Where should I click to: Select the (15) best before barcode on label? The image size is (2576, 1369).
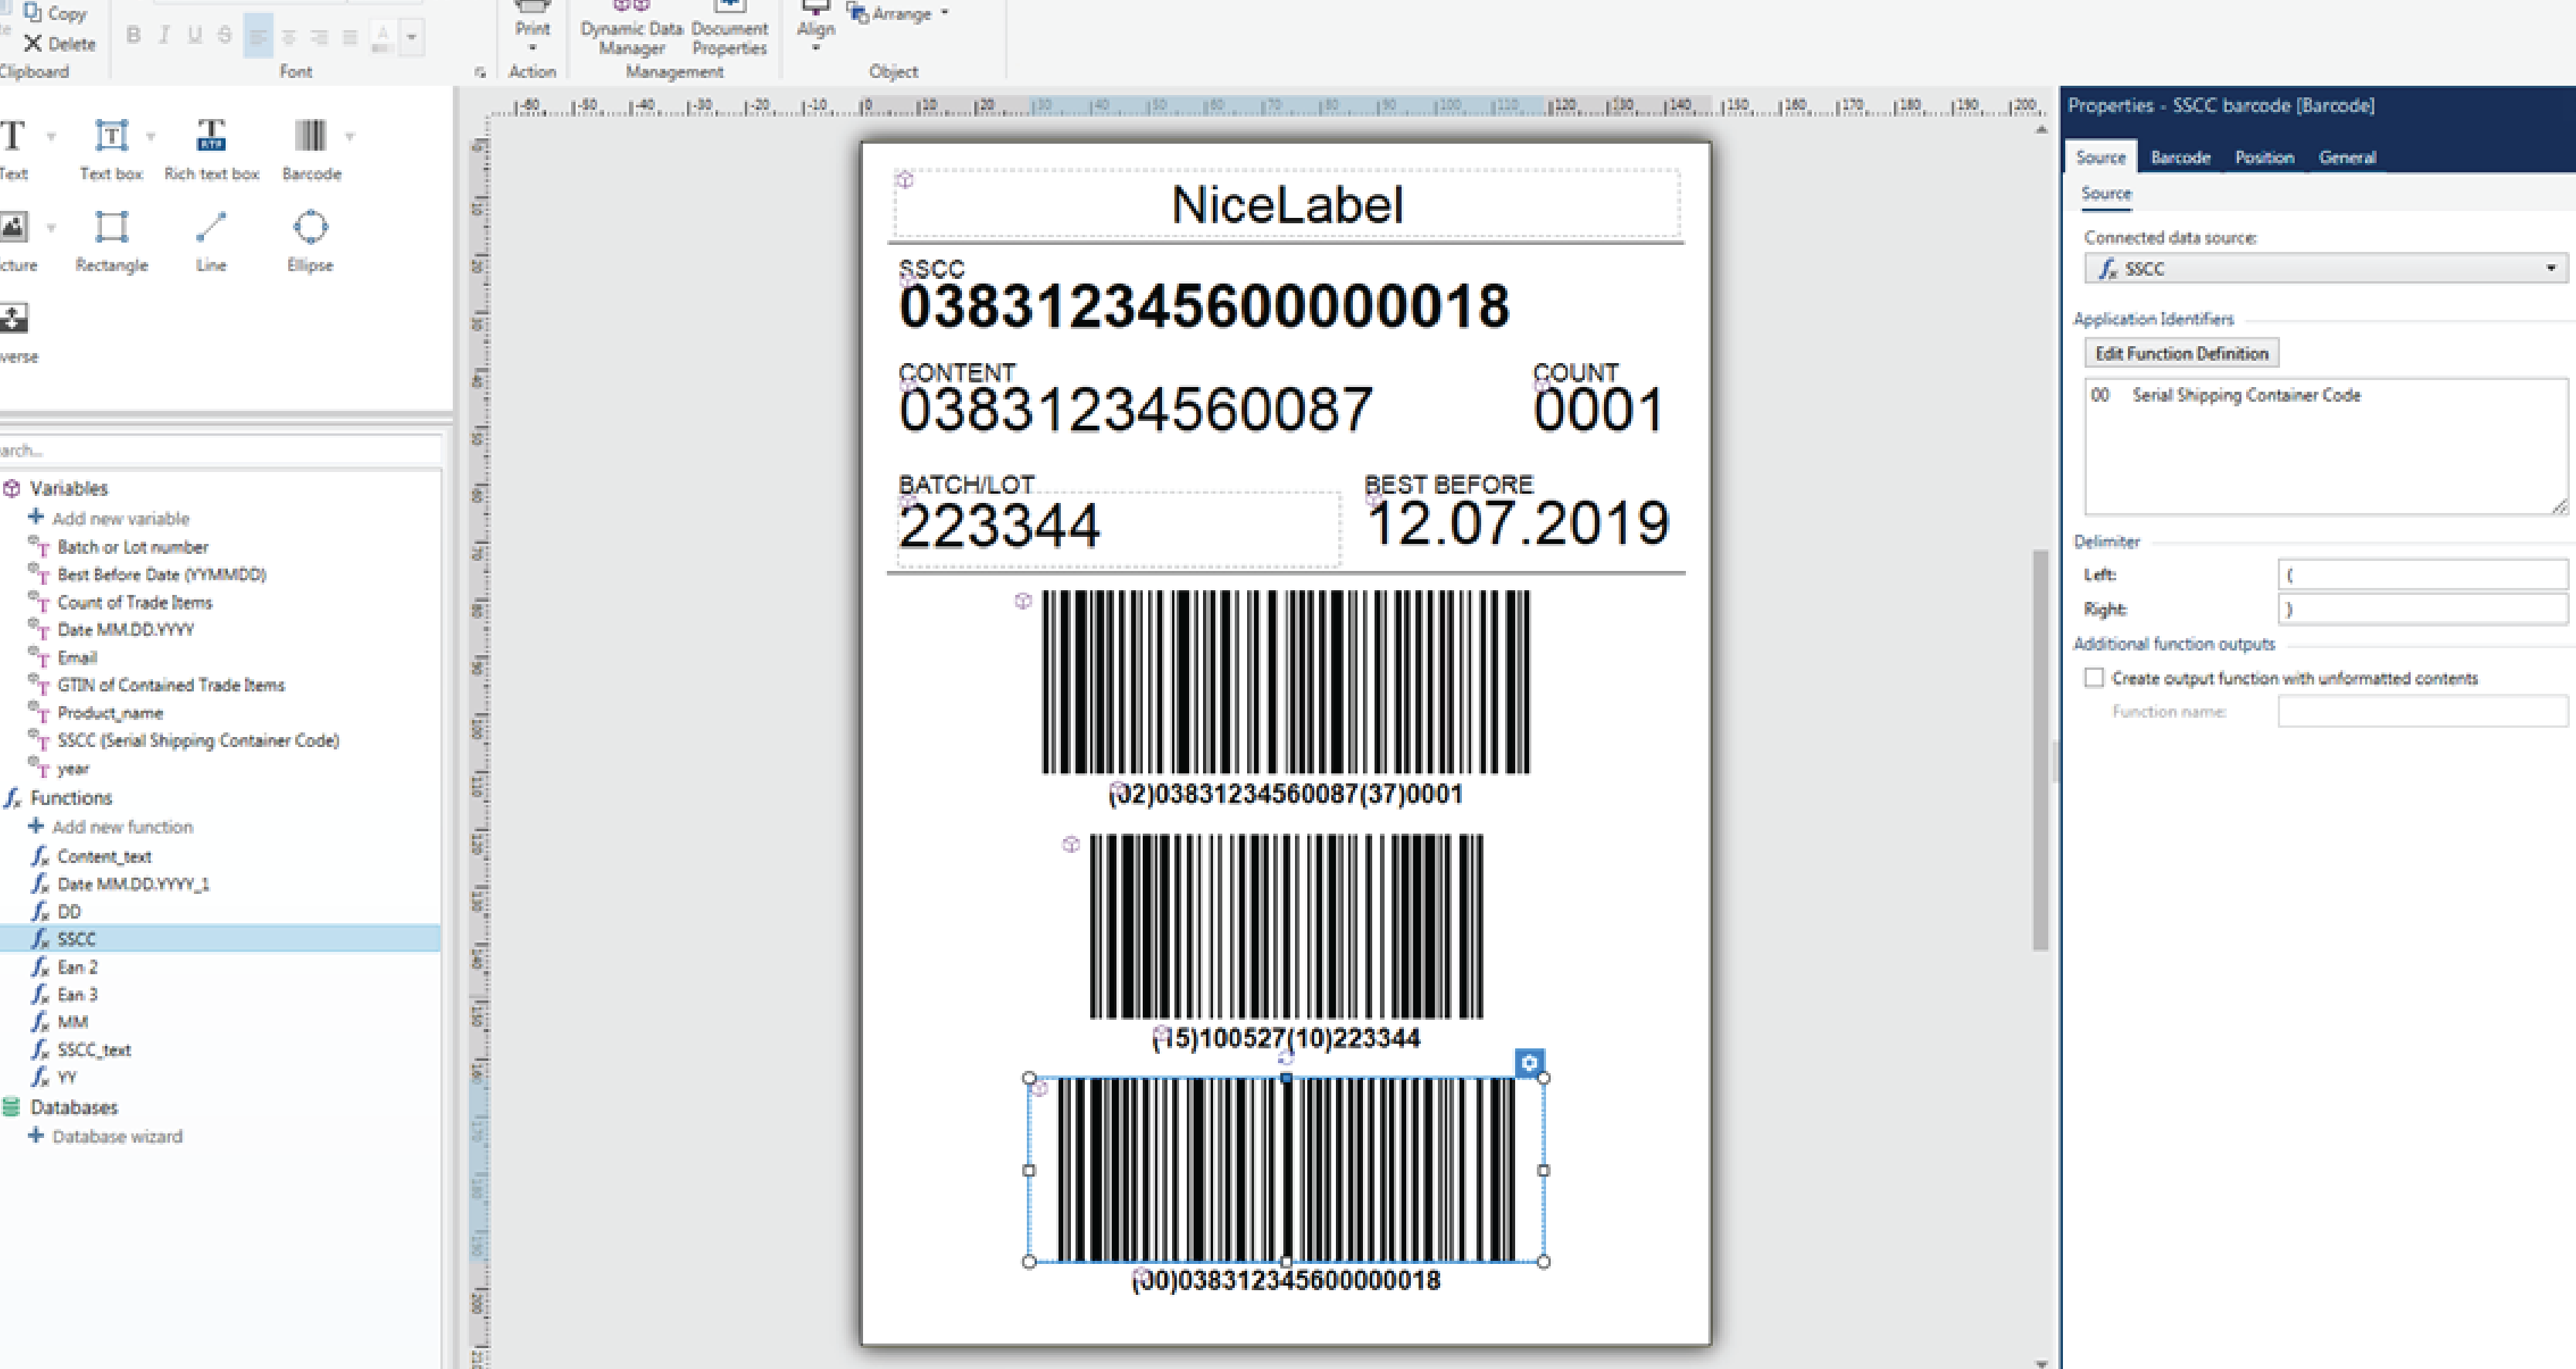click(1286, 926)
